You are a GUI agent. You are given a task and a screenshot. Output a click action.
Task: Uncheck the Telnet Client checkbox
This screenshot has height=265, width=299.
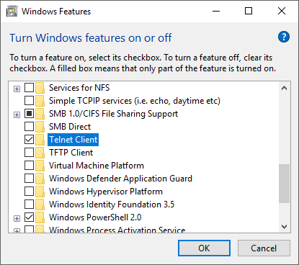click(x=29, y=140)
